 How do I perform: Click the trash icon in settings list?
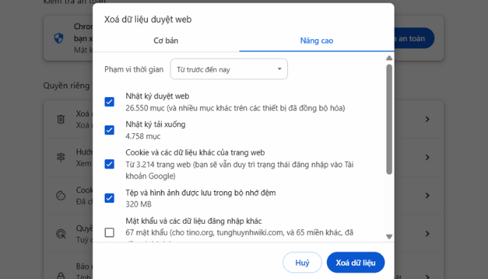(61, 119)
